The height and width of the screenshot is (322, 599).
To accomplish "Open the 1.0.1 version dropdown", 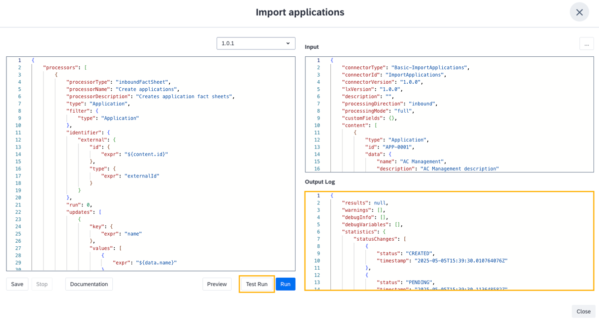I will [256, 43].
